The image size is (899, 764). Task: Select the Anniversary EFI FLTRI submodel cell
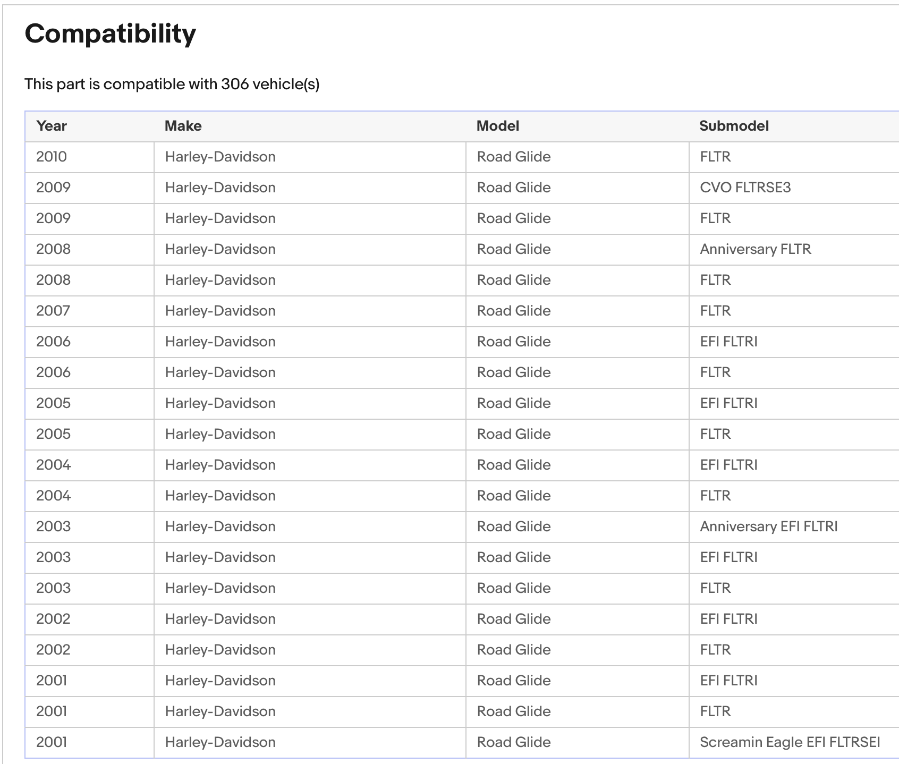pyautogui.click(x=768, y=527)
